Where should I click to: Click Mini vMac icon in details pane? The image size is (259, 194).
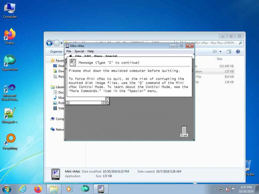click(x=55, y=174)
